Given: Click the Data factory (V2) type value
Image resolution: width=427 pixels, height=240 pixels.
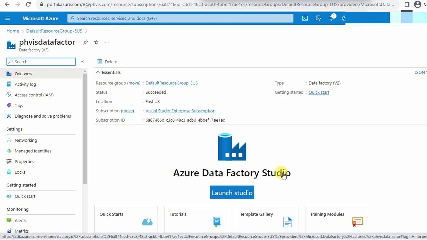Looking at the screenshot, I should point(325,83).
